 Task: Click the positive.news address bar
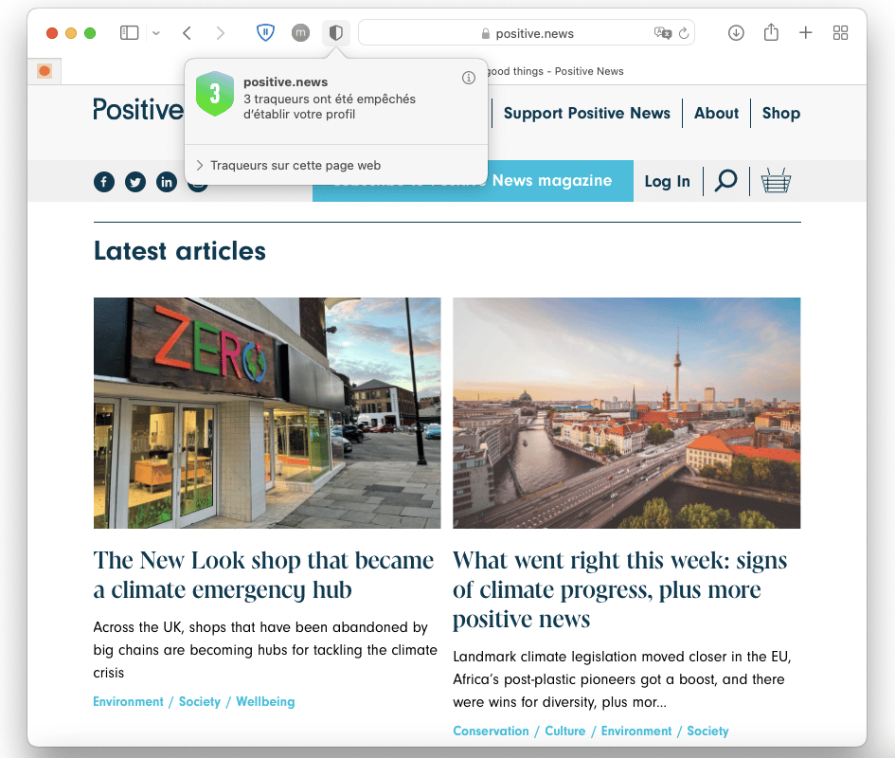527,33
